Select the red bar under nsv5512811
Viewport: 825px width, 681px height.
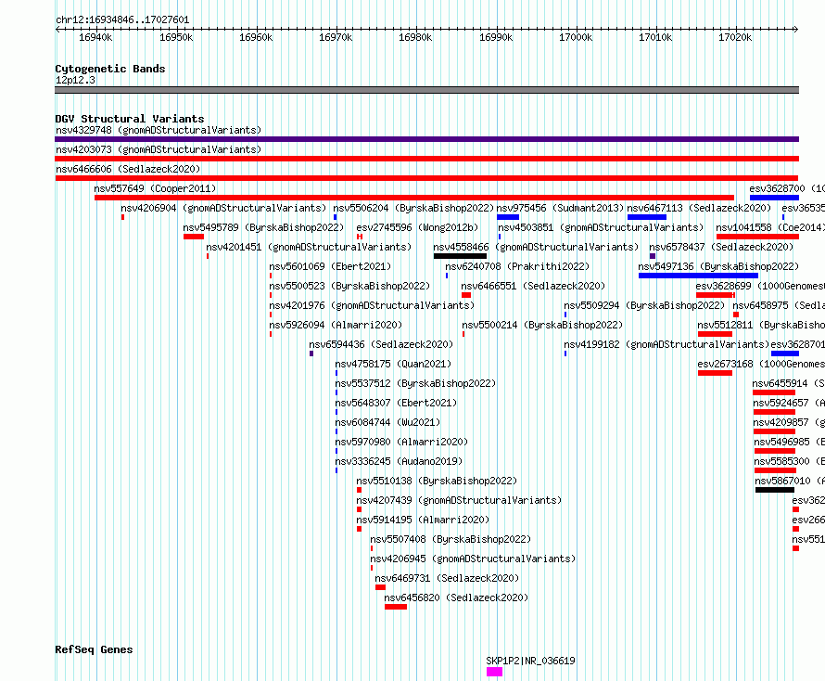715,334
